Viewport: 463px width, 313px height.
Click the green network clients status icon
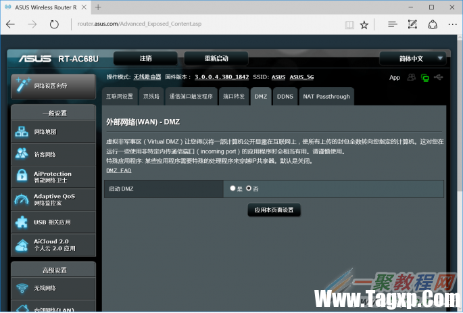425,78
